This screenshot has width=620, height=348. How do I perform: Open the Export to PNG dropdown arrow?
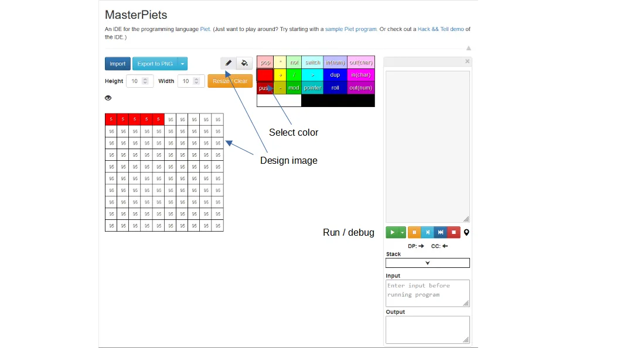[x=182, y=64]
